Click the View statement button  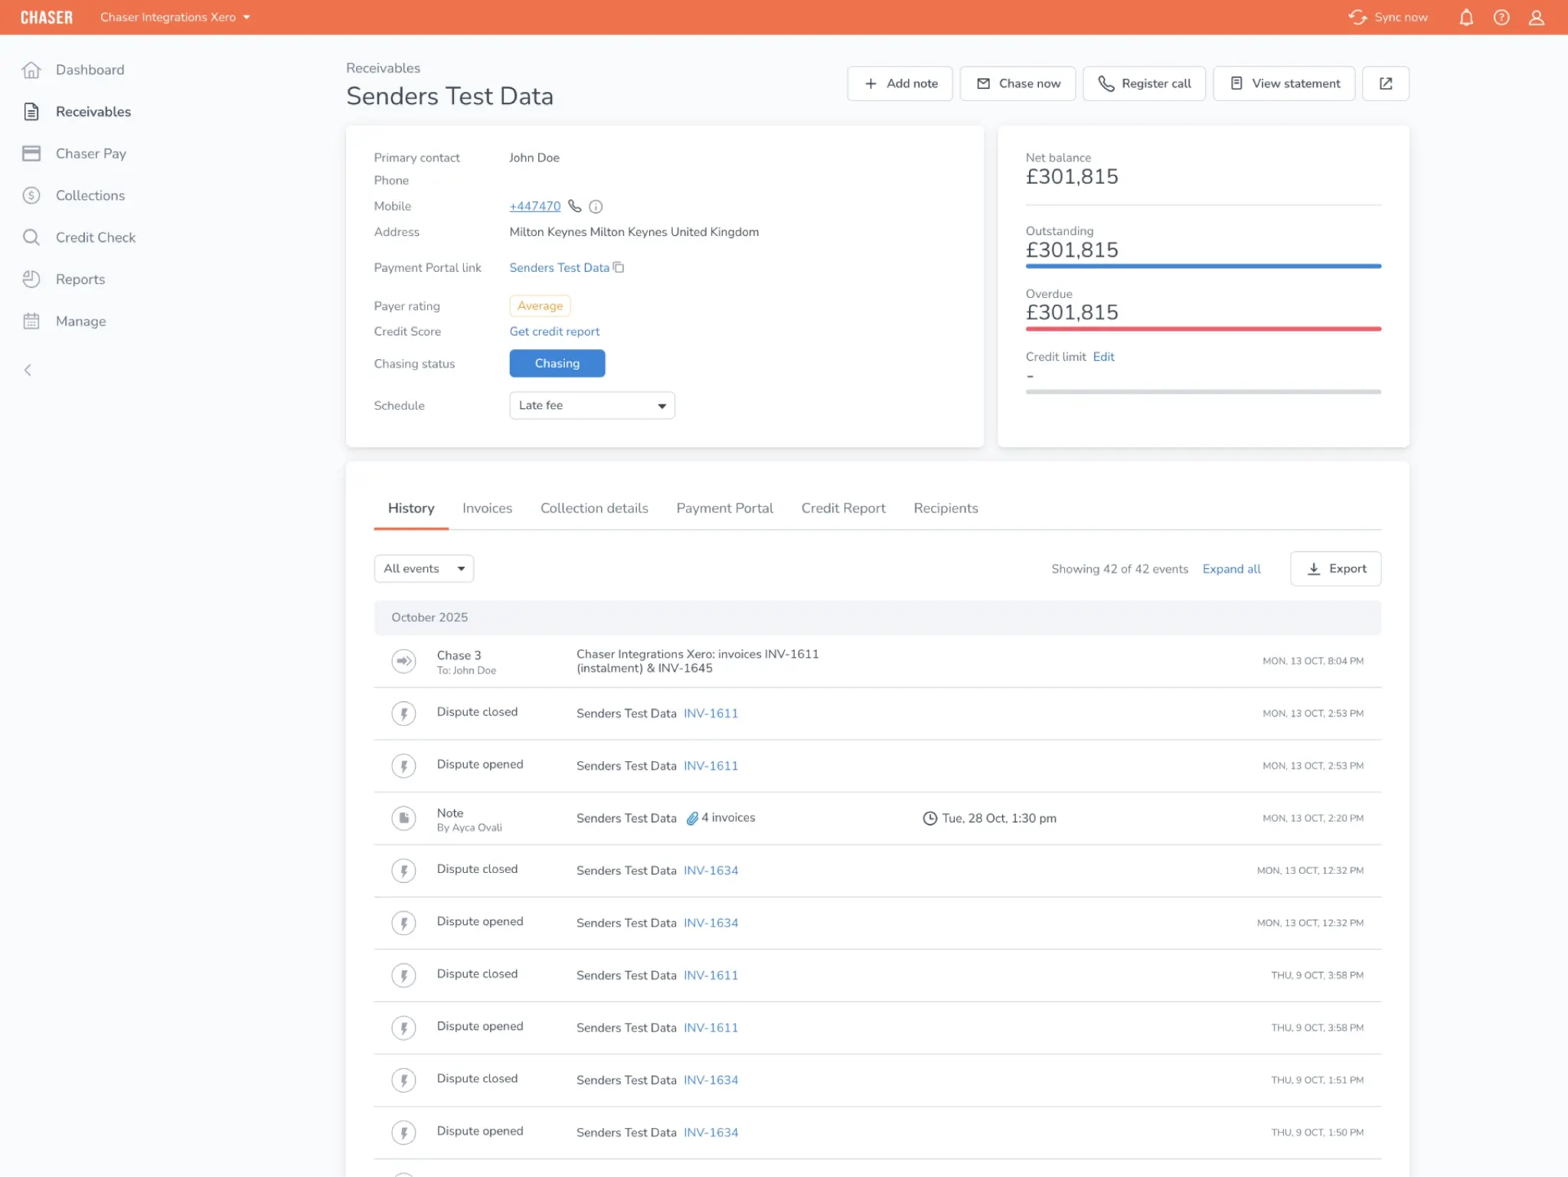point(1284,83)
